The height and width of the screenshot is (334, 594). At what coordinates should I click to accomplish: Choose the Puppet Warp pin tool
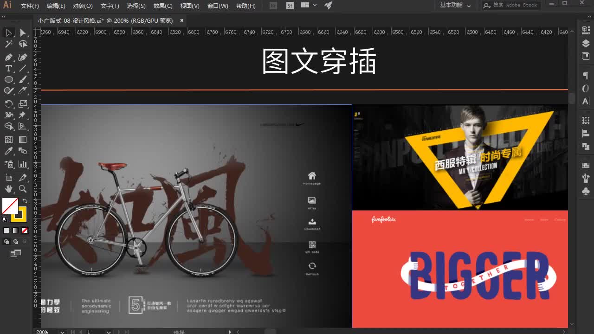[x=23, y=115]
